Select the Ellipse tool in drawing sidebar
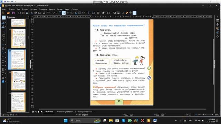This screenshot has height=124, width=221. click(x=4, y=40)
